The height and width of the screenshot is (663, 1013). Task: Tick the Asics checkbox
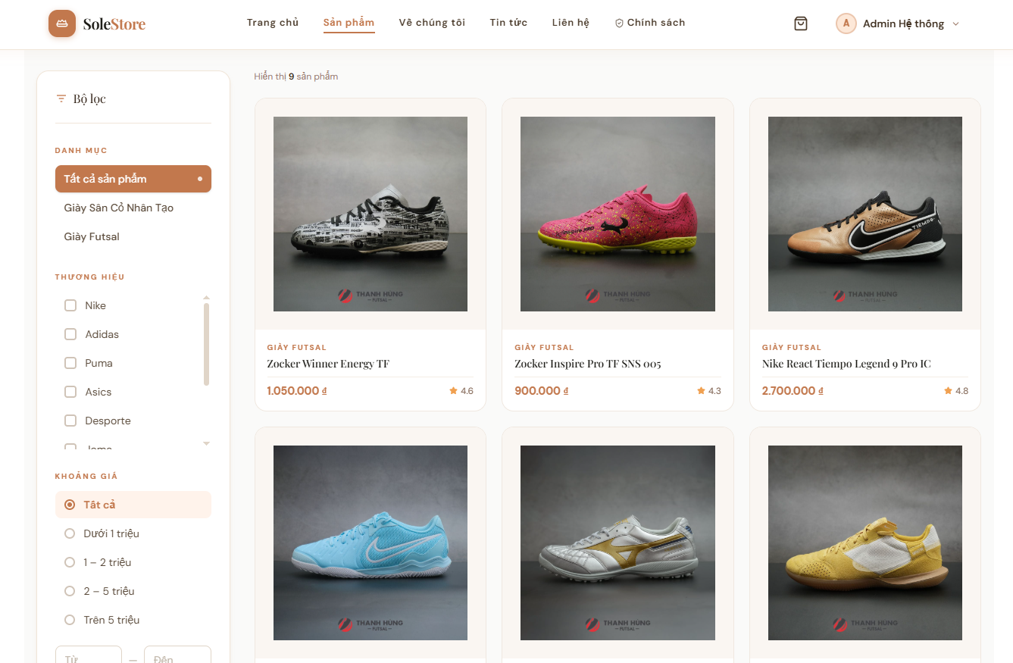pyautogui.click(x=70, y=392)
